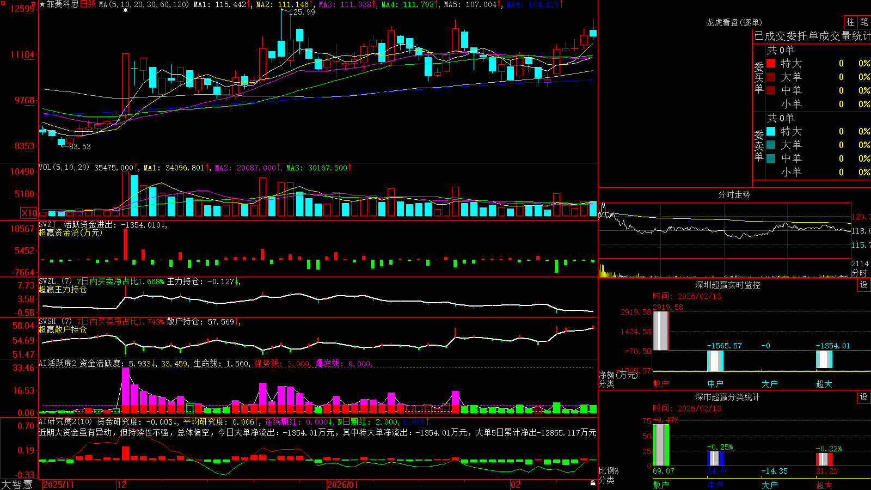Click the 超赢资金流(万元) label
Viewport: 871px width, 490px height.
[x=70, y=232]
